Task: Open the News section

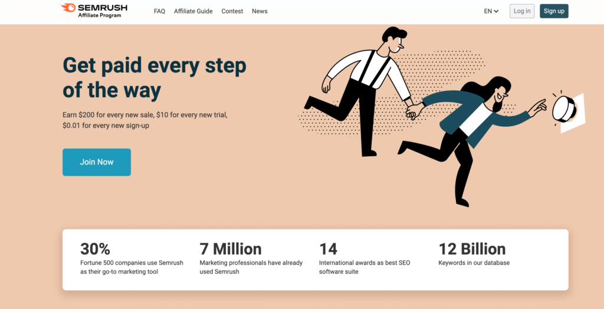Action: tap(260, 11)
